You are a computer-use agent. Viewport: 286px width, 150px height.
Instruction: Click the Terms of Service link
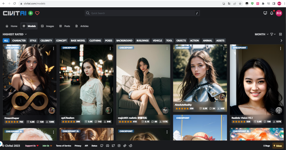(63, 146)
